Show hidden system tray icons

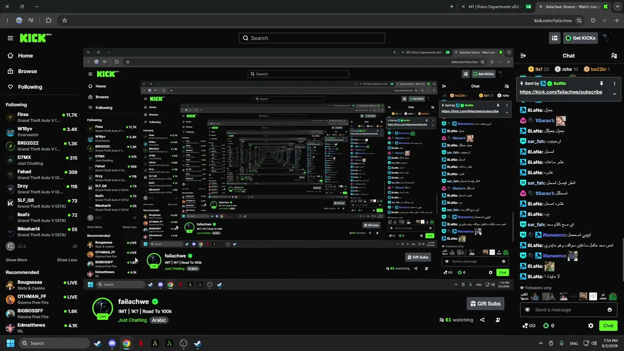pyautogui.click(x=540, y=343)
